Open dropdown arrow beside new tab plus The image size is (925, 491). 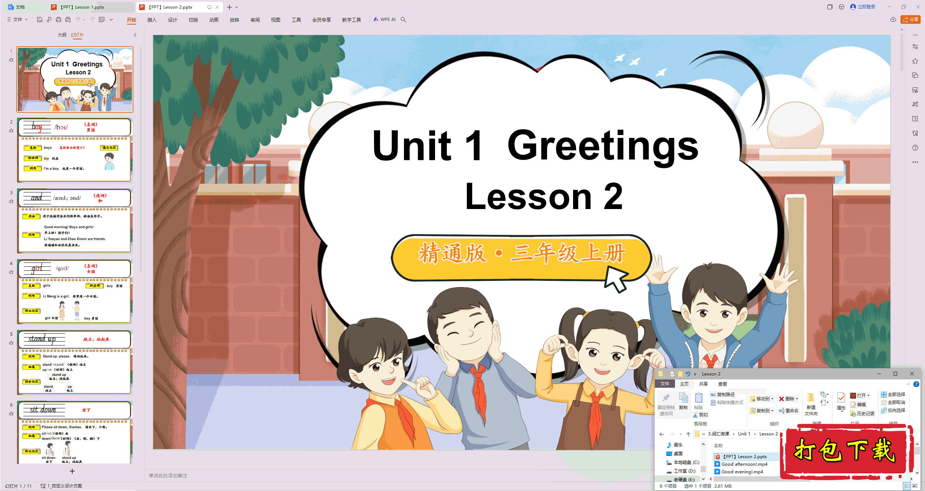(x=237, y=7)
